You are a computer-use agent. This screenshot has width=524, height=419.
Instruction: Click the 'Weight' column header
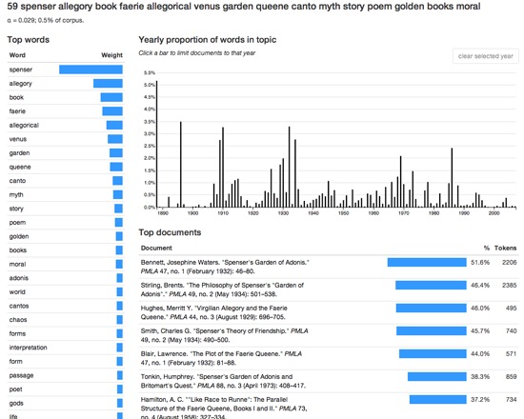112,55
